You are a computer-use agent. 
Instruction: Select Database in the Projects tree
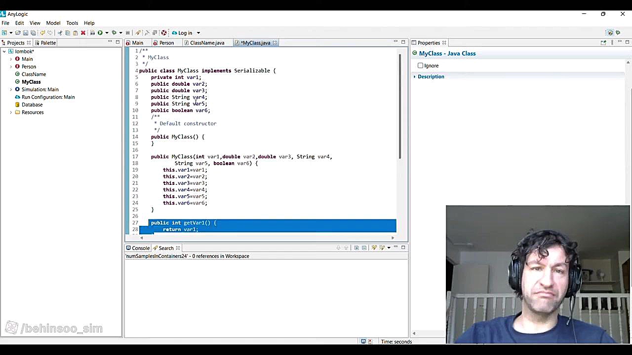32,105
